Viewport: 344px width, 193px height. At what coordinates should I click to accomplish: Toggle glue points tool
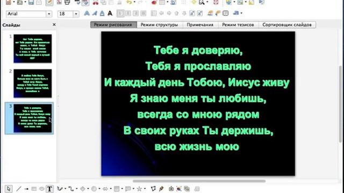tap(161, 189)
